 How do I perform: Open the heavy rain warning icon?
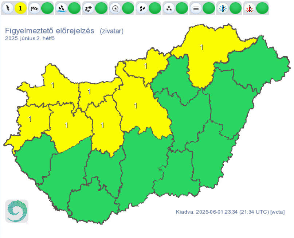62,8
